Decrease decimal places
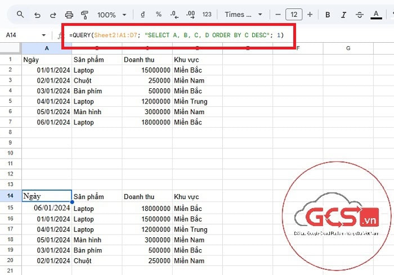The image size is (394, 275). [174, 15]
